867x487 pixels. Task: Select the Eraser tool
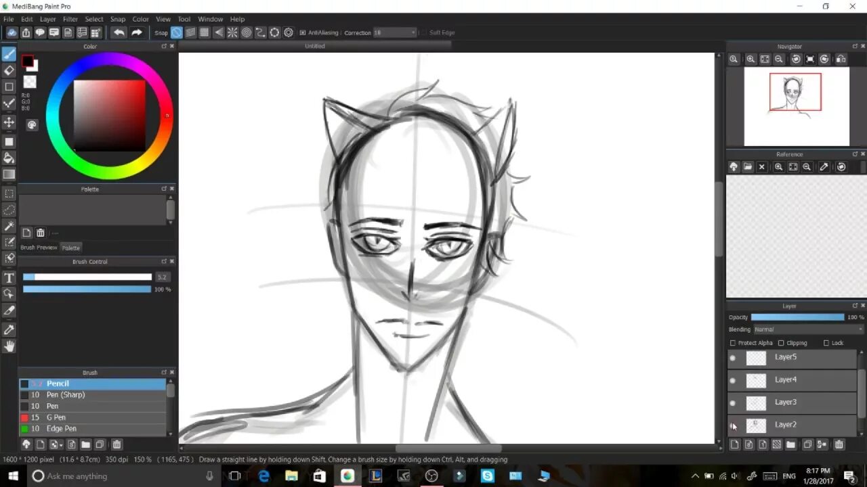pos(9,70)
